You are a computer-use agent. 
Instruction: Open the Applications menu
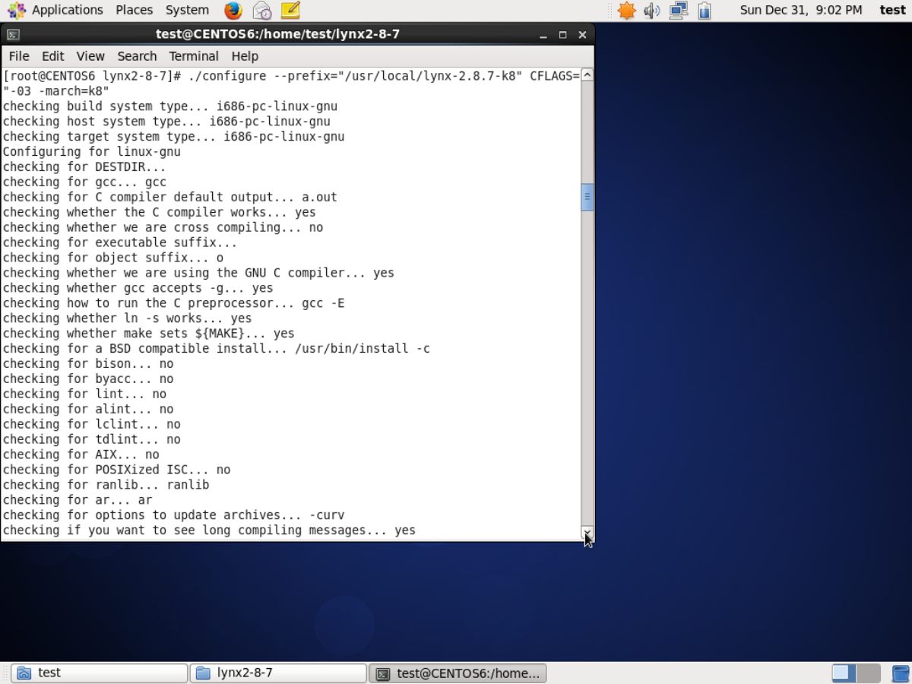point(67,10)
